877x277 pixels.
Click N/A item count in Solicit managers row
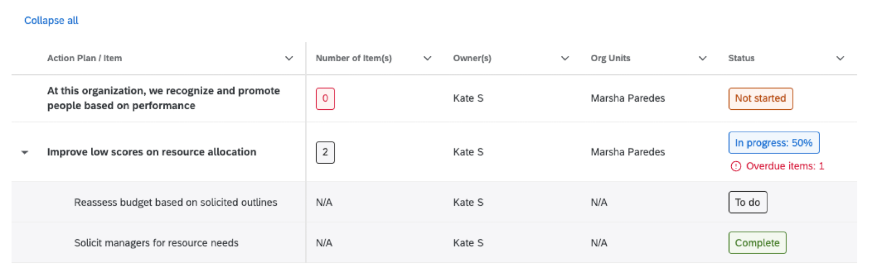[324, 243]
